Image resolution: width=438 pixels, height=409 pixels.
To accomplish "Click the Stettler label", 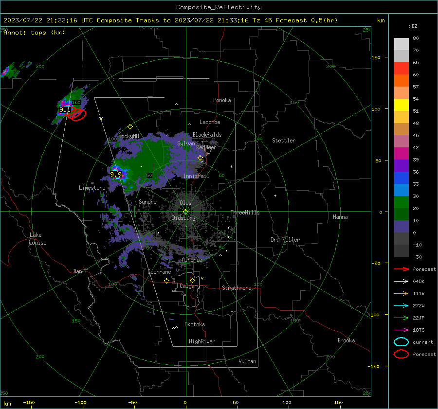I will pyautogui.click(x=284, y=141).
